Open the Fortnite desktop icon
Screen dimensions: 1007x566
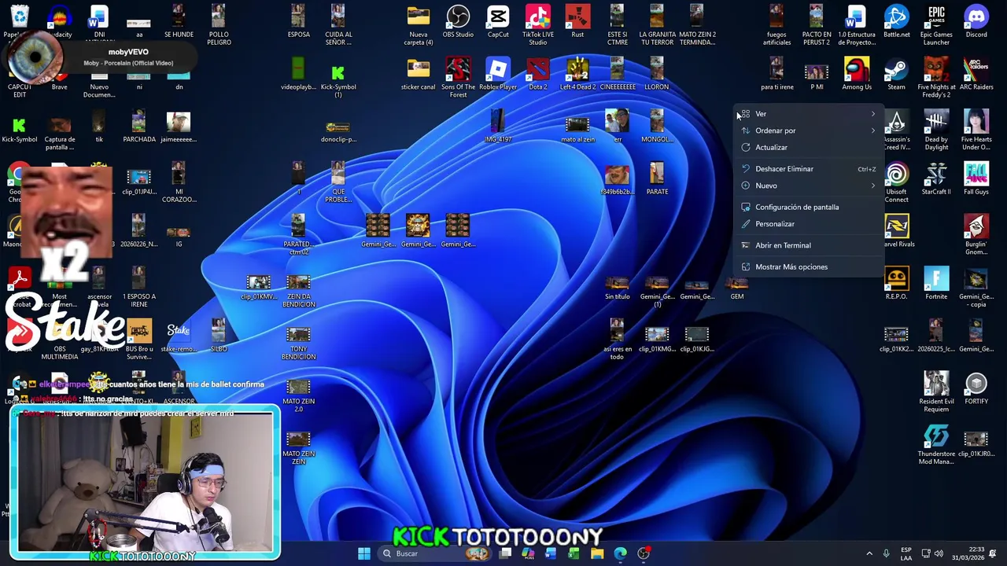(936, 284)
